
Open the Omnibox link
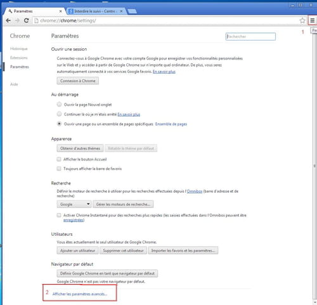tap(195, 191)
